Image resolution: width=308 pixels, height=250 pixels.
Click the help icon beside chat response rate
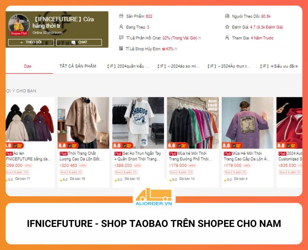click(200, 38)
